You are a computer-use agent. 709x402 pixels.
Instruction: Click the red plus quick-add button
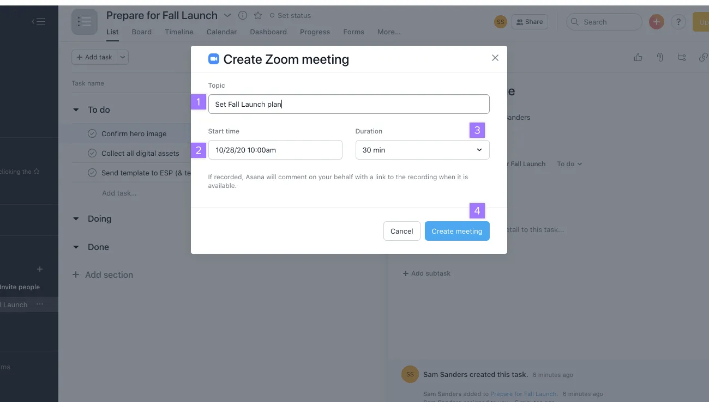point(656,22)
